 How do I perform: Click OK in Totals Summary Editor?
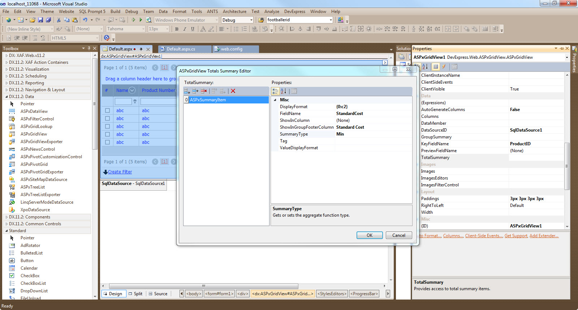coord(370,235)
